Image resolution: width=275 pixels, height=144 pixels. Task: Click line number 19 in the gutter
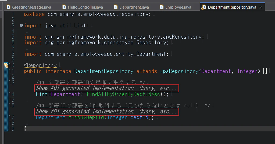pyautogui.click(x=12, y=129)
